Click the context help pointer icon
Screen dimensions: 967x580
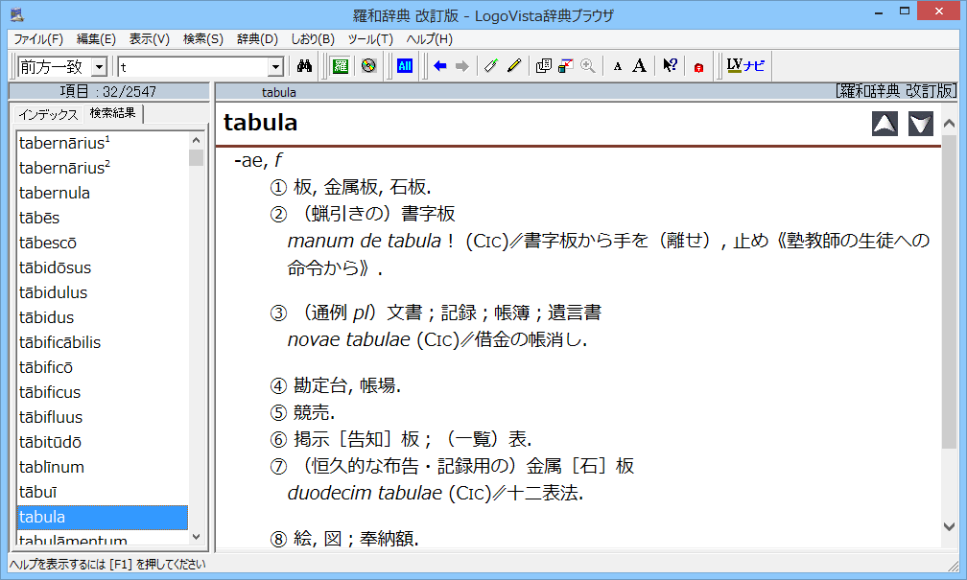670,66
